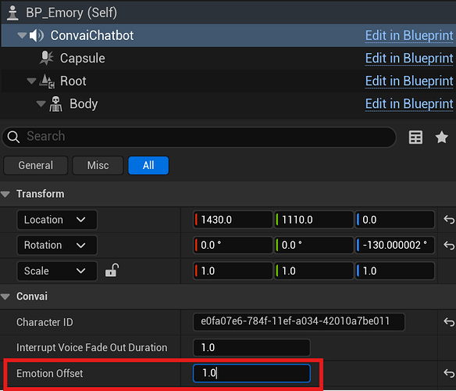Toggle the favorites star filter

[x=441, y=137]
